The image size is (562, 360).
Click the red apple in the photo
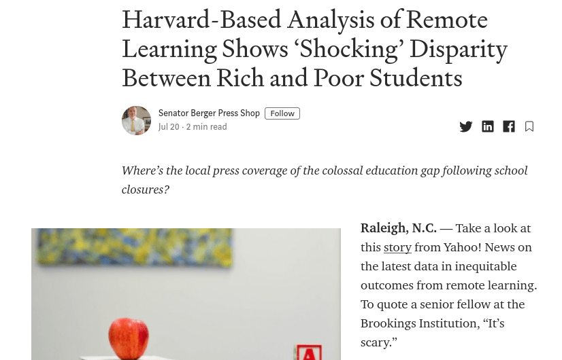(x=128, y=337)
